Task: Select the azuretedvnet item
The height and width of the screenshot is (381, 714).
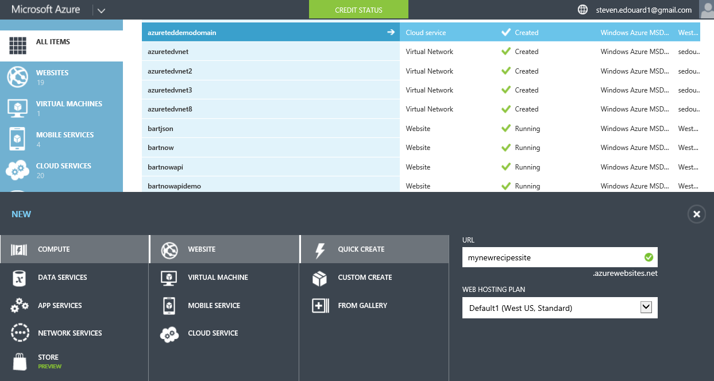Action: click(271, 52)
